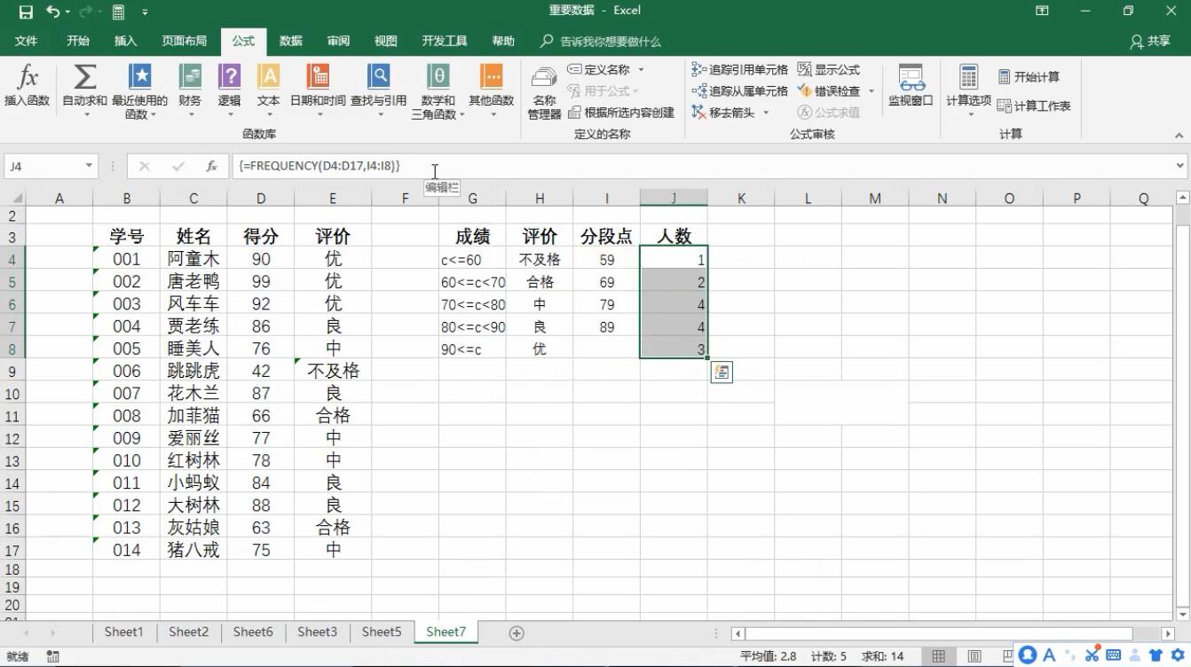Screen dimensions: 1191x667
Task: Open the 其他函数 icon
Action: [x=491, y=76]
